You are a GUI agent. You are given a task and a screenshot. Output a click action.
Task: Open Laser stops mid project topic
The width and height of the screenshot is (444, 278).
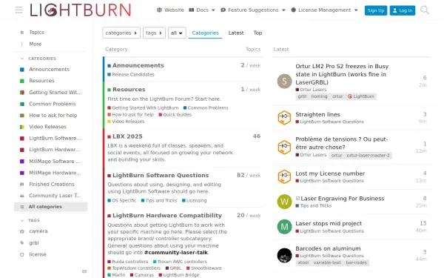[x=329, y=224]
